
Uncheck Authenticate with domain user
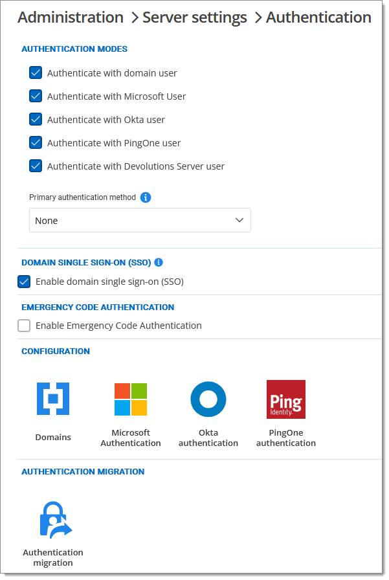pos(36,73)
